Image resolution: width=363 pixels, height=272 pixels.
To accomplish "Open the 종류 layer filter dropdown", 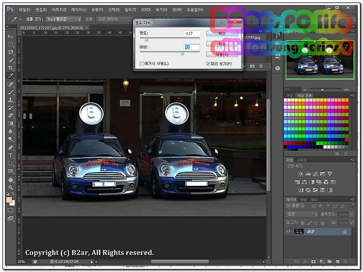I will click(295, 206).
